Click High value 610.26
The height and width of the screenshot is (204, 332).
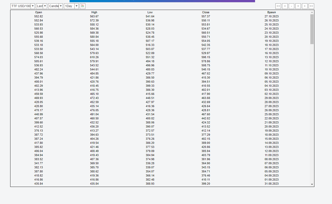tap(94, 57)
